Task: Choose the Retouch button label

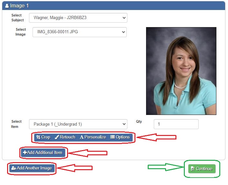Action: coord(67,137)
